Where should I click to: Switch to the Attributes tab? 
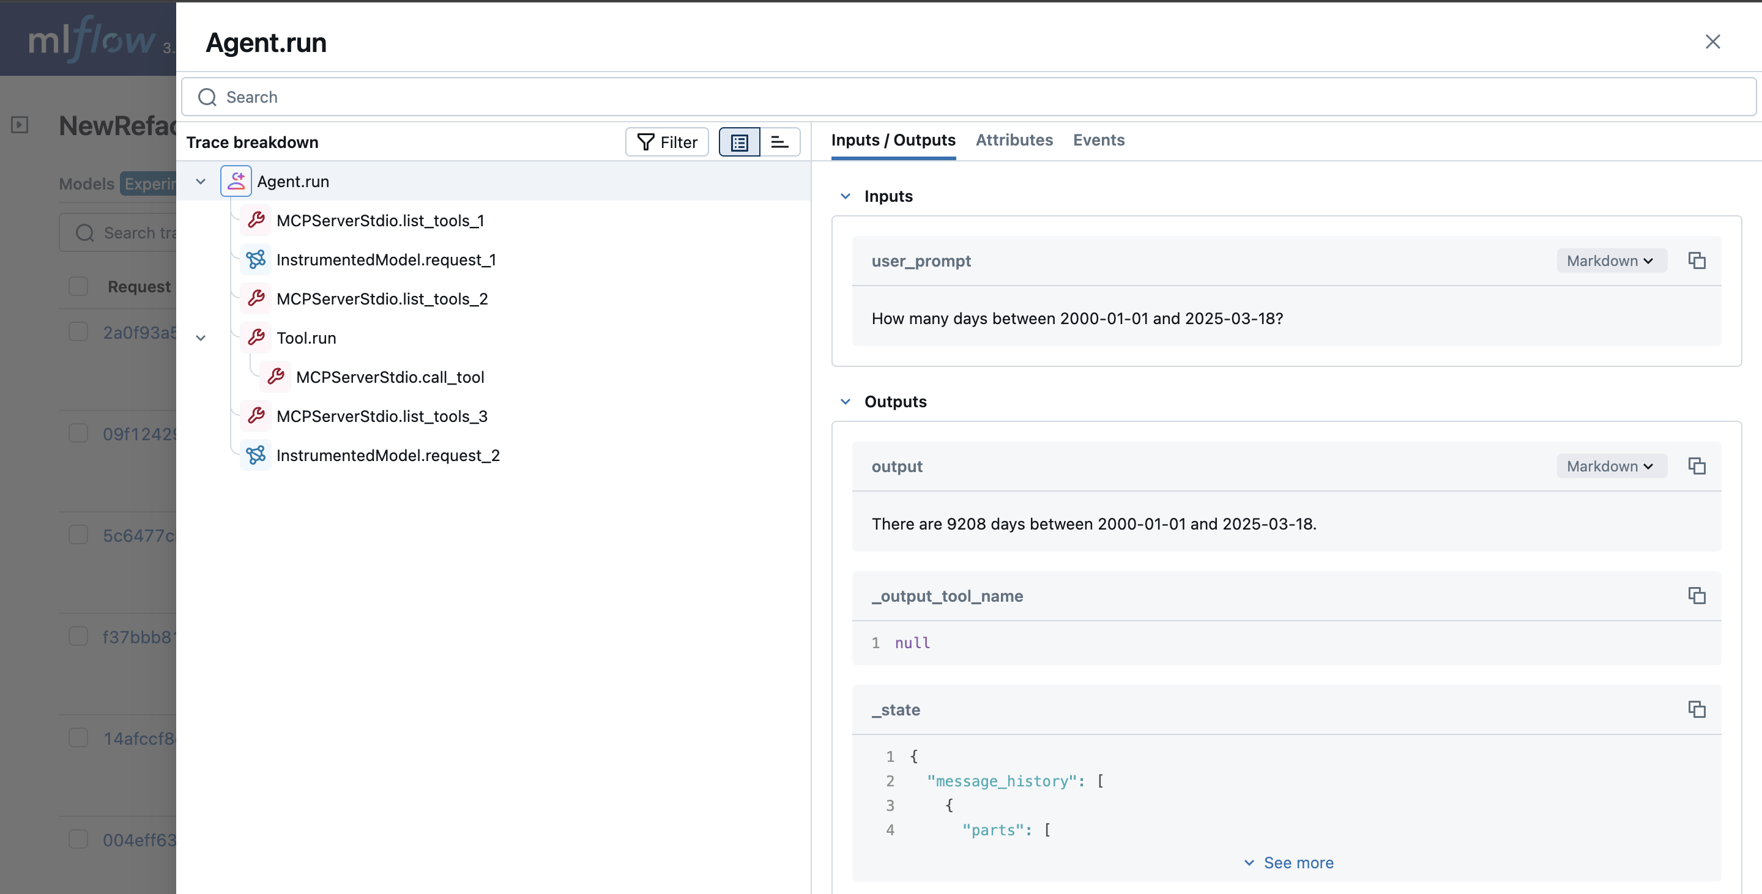pos(1014,140)
